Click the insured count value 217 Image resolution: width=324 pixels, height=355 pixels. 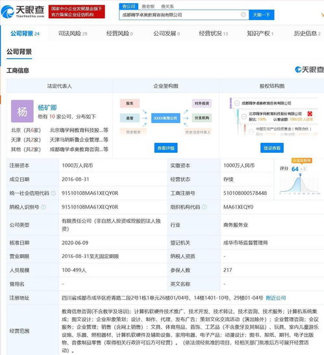tap(227, 270)
